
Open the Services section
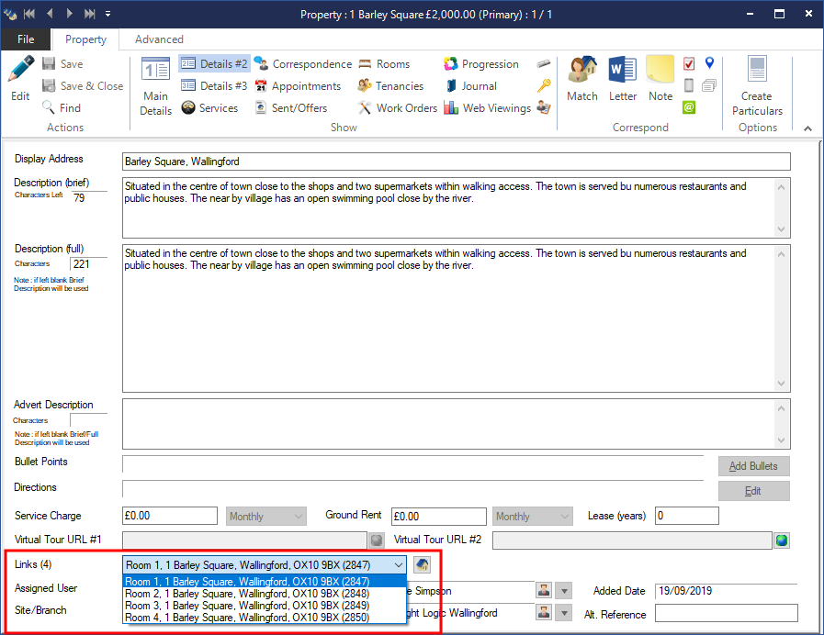tap(209, 108)
